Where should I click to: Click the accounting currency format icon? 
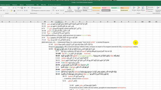(x=53, y=10)
